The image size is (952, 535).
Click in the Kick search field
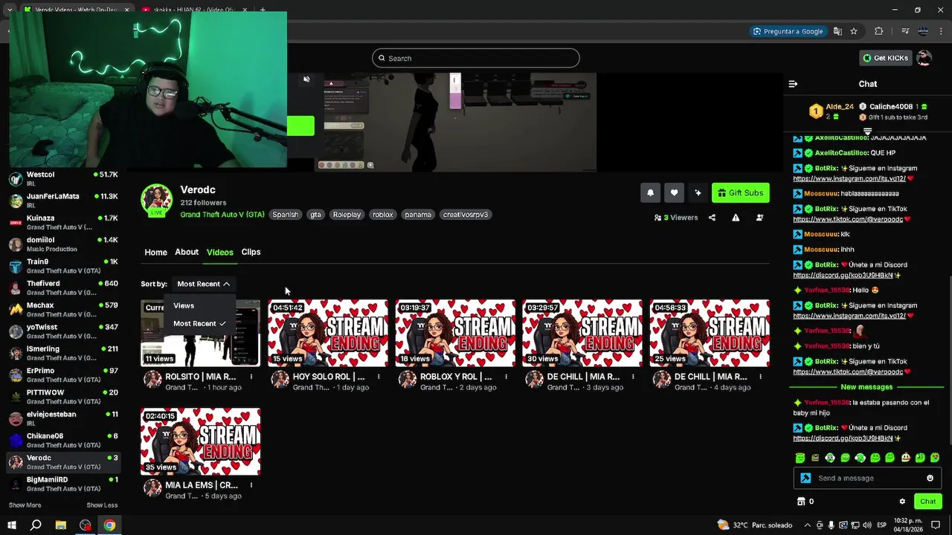[x=476, y=58]
